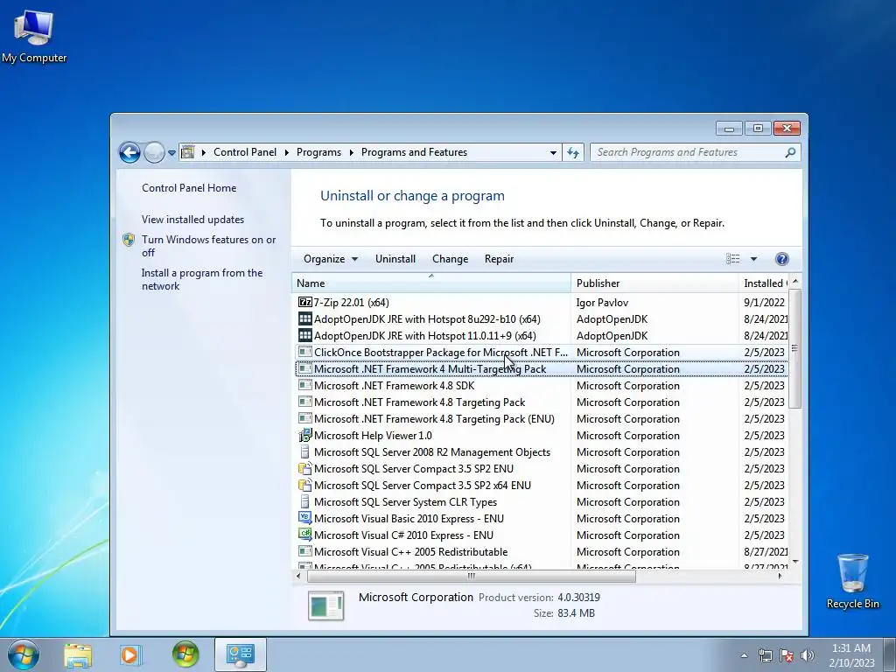This screenshot has height=672, width=896.
Task: Click the vertical scrollbar down arrow
Action: 794,563
